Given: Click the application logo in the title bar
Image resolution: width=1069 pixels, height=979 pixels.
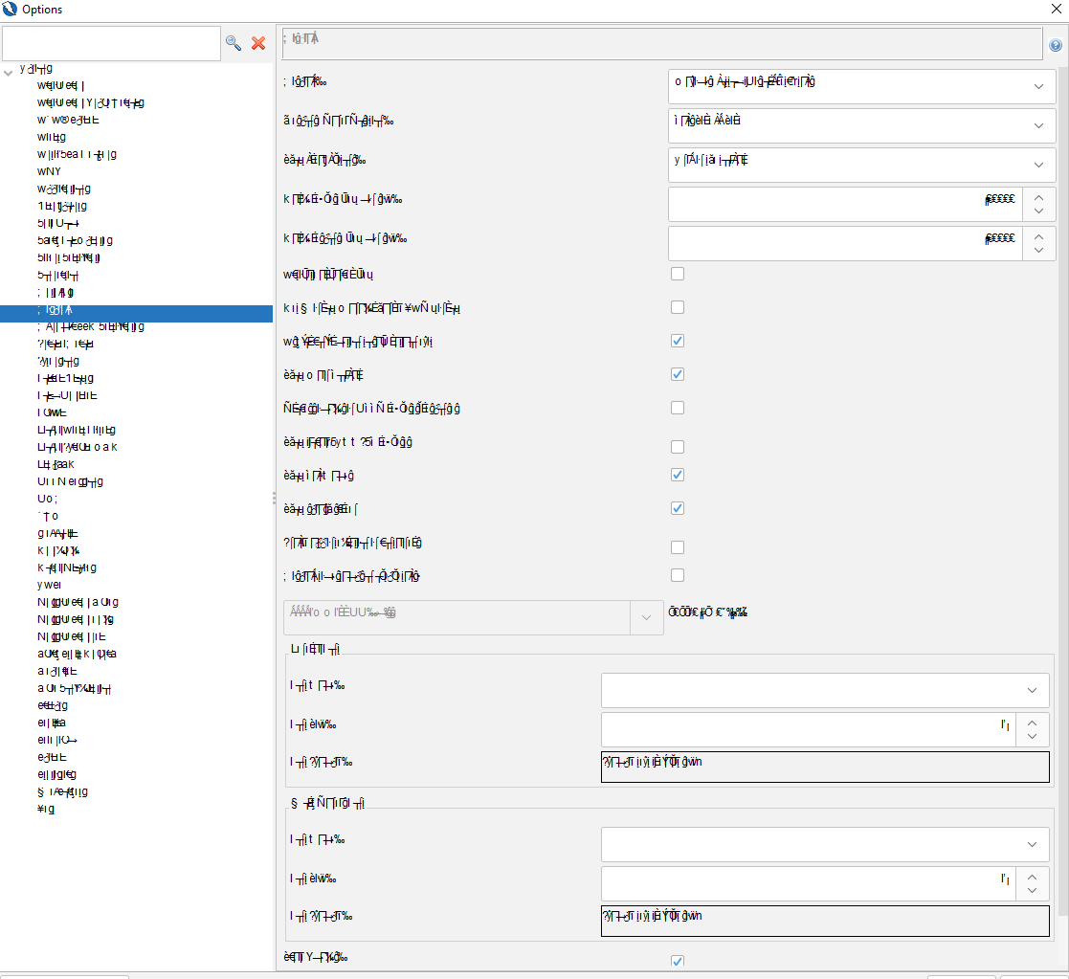Looking at the screenshot, I should (10, 9).
